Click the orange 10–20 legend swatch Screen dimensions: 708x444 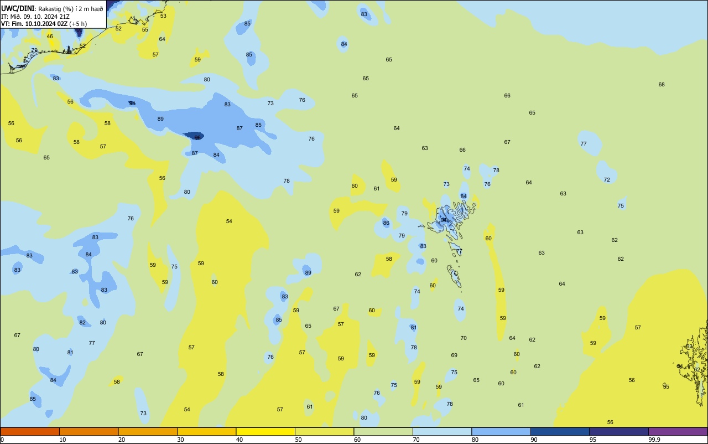88,431
